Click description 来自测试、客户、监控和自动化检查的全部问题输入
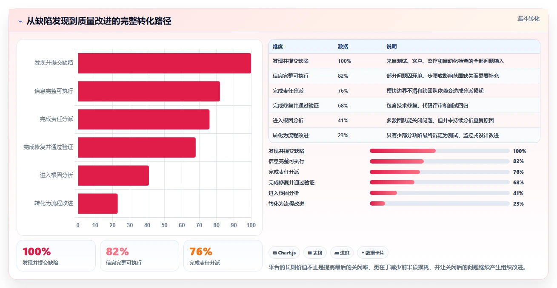 [x=445, y=61]
